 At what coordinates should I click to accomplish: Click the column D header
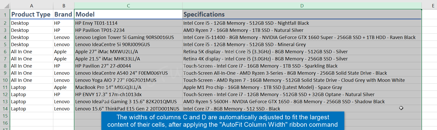tap(302, 6)
